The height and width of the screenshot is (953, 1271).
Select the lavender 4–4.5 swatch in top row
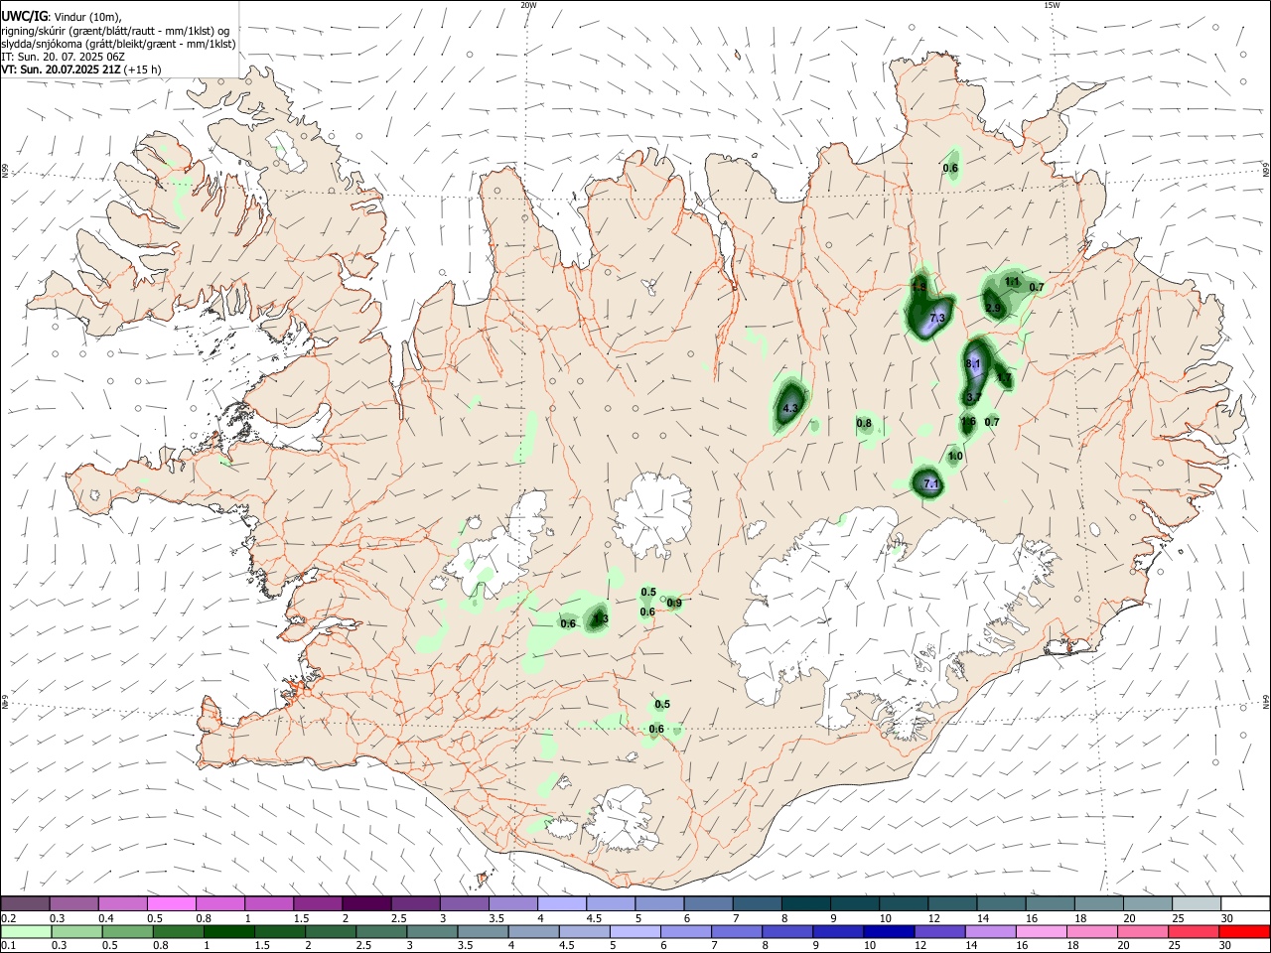click(x=562, y=904)
